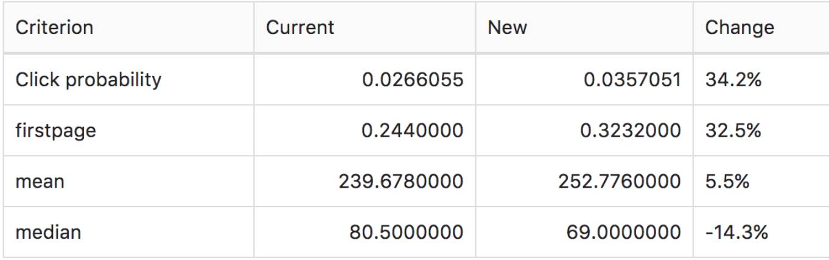Click the Change column header
Viewport: 829px width, 260px height.
click(739, 28)
